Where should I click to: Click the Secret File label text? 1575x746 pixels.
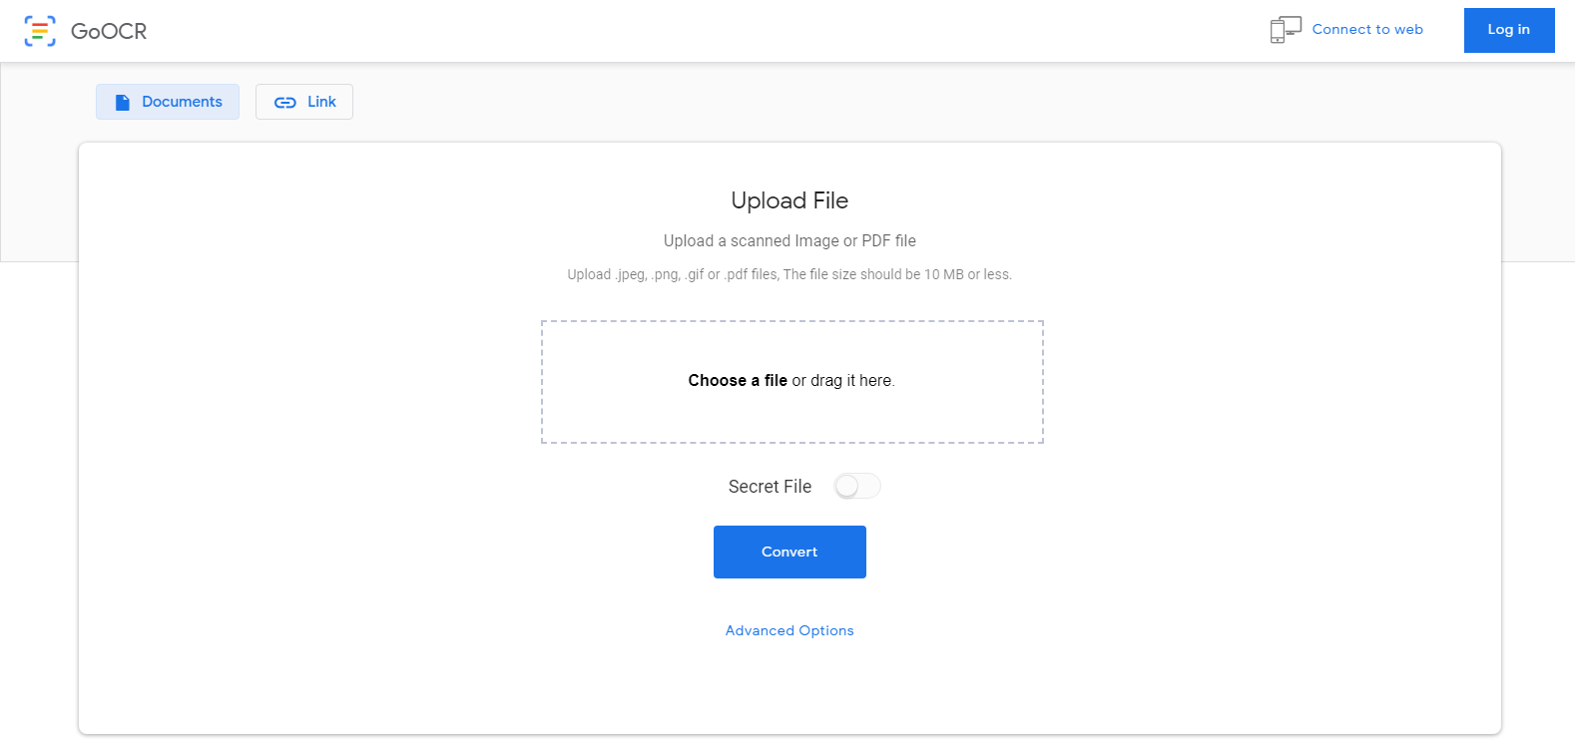770,486
